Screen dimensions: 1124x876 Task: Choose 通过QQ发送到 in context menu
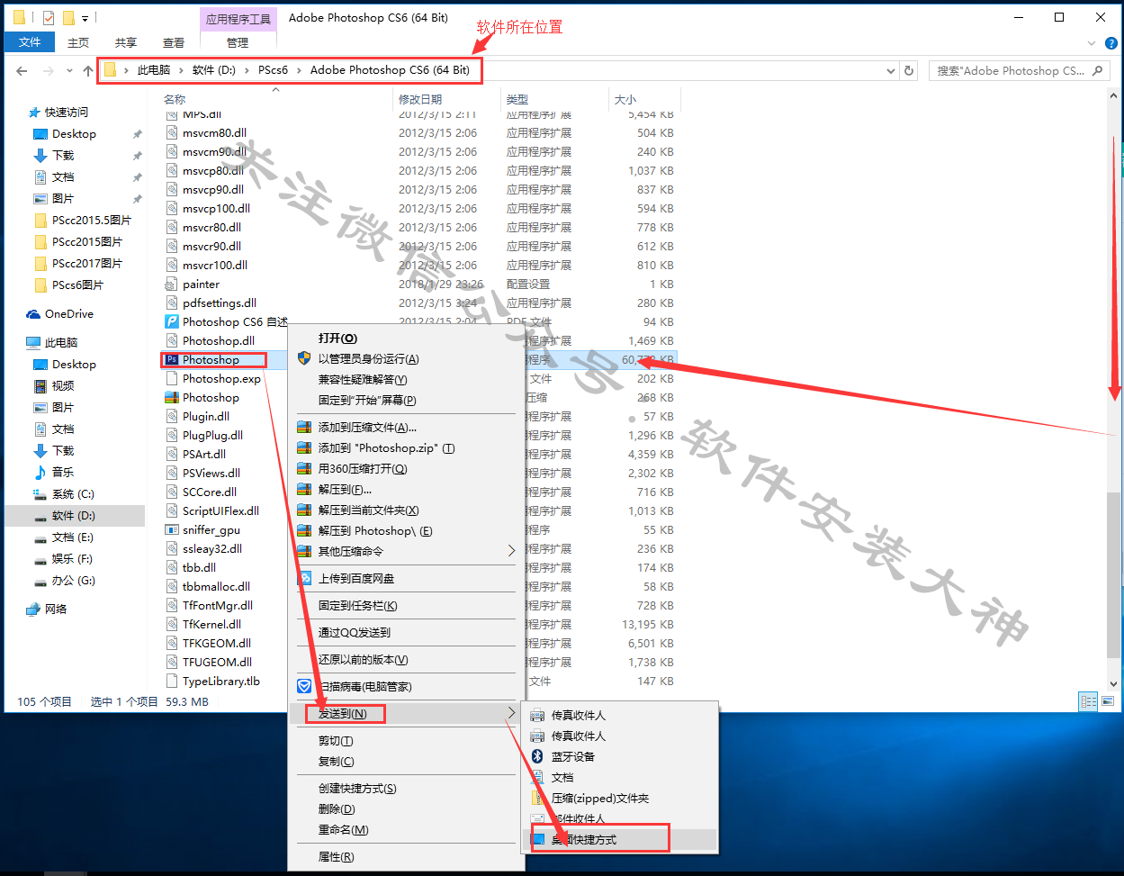point(406,632)
